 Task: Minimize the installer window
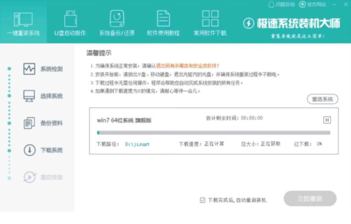(x=335, y=4)
